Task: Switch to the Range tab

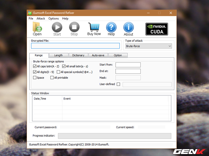Action: pyautogui.click(x=39, y=55)
